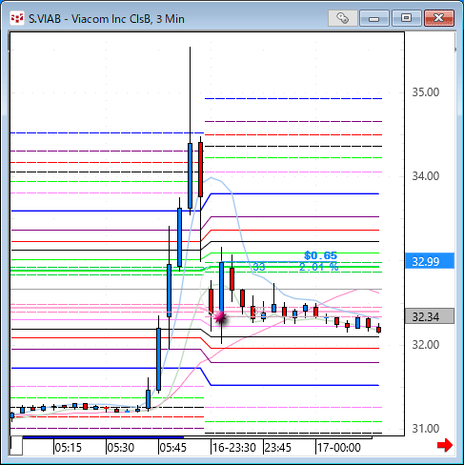Click the chart link chain icon
The image size is (464, 465).
(x=342, y=18)
